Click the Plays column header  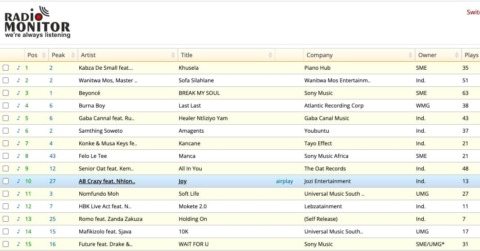471,55
